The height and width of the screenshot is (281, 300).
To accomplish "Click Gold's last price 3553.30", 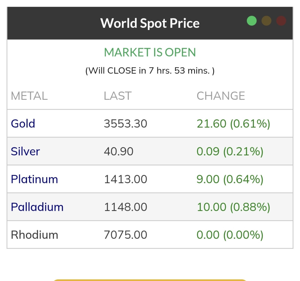I will (x=125, y=124).
